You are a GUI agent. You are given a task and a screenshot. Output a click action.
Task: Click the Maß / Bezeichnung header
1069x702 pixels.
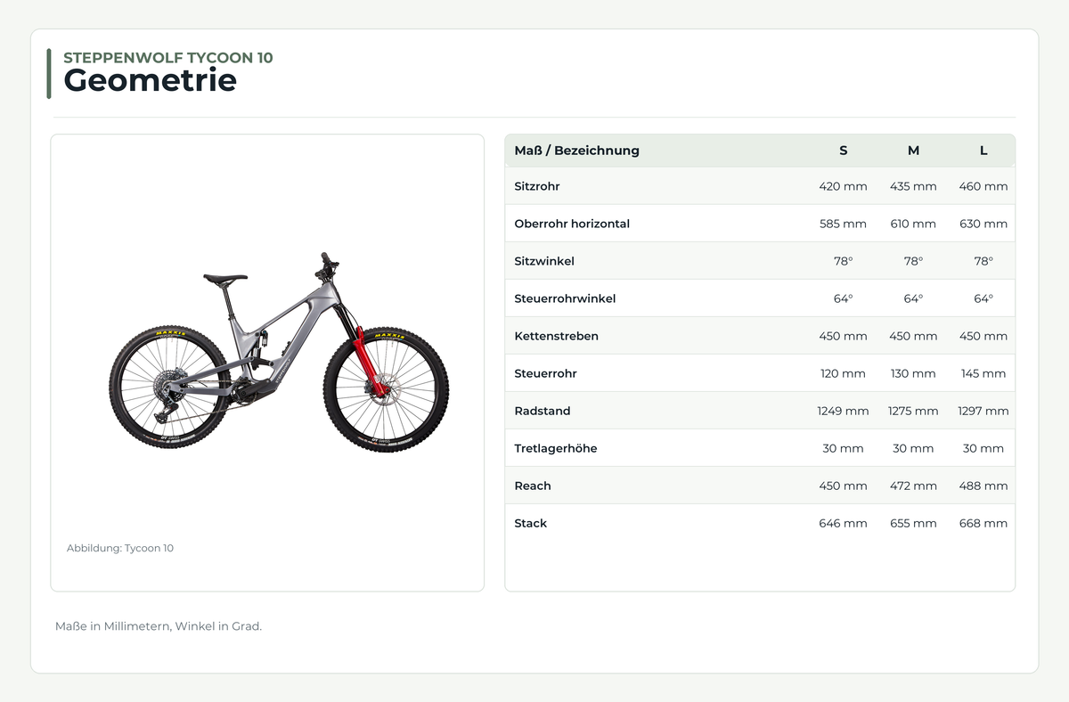(x=576, y=151)
